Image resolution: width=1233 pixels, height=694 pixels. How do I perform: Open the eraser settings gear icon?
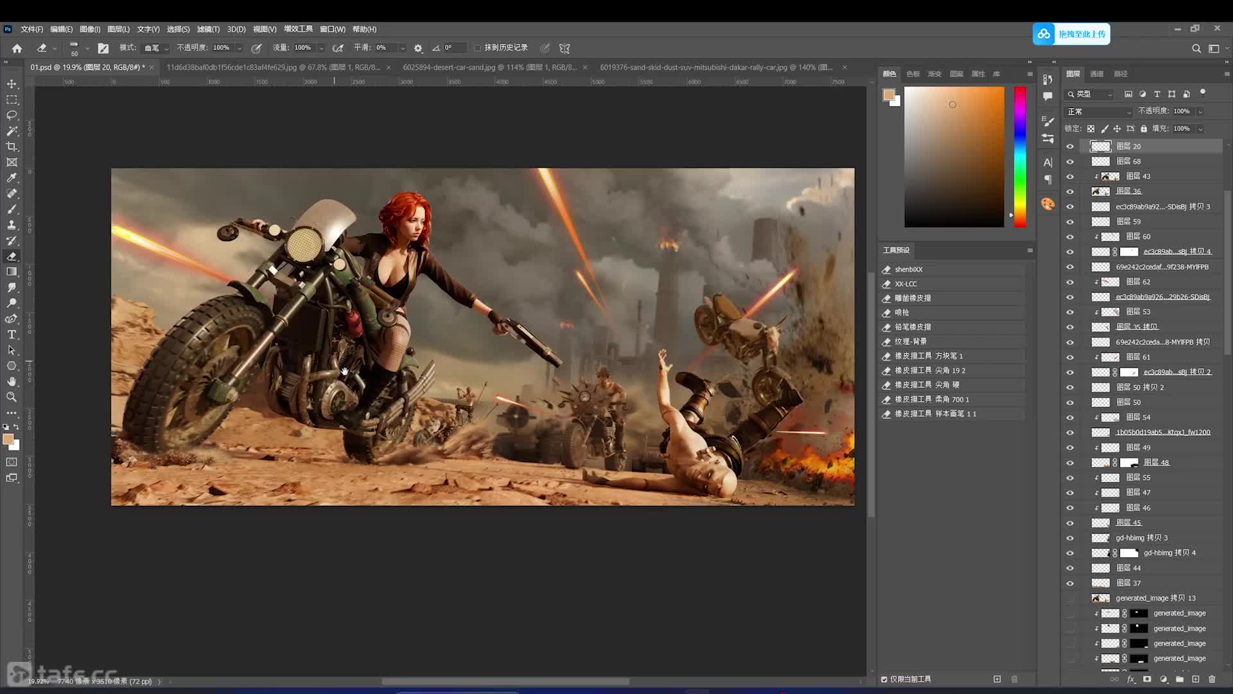[x=418, y=48]
